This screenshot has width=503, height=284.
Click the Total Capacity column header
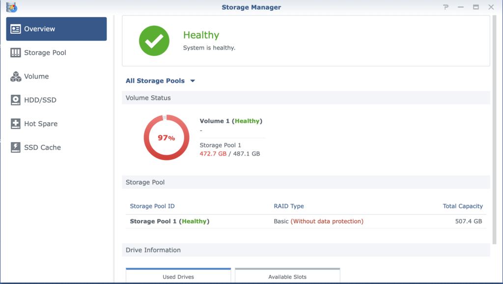[x=463, y=207]
